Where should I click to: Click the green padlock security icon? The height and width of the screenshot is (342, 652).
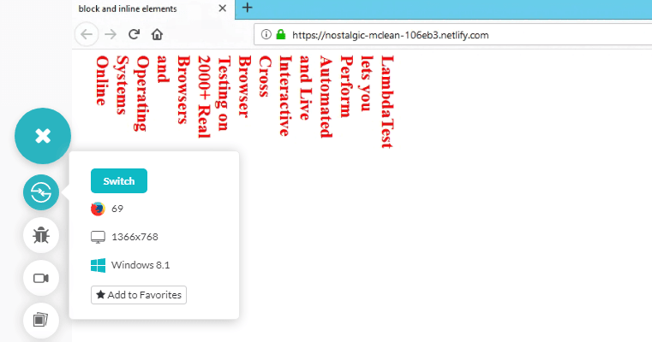[281, 34]
